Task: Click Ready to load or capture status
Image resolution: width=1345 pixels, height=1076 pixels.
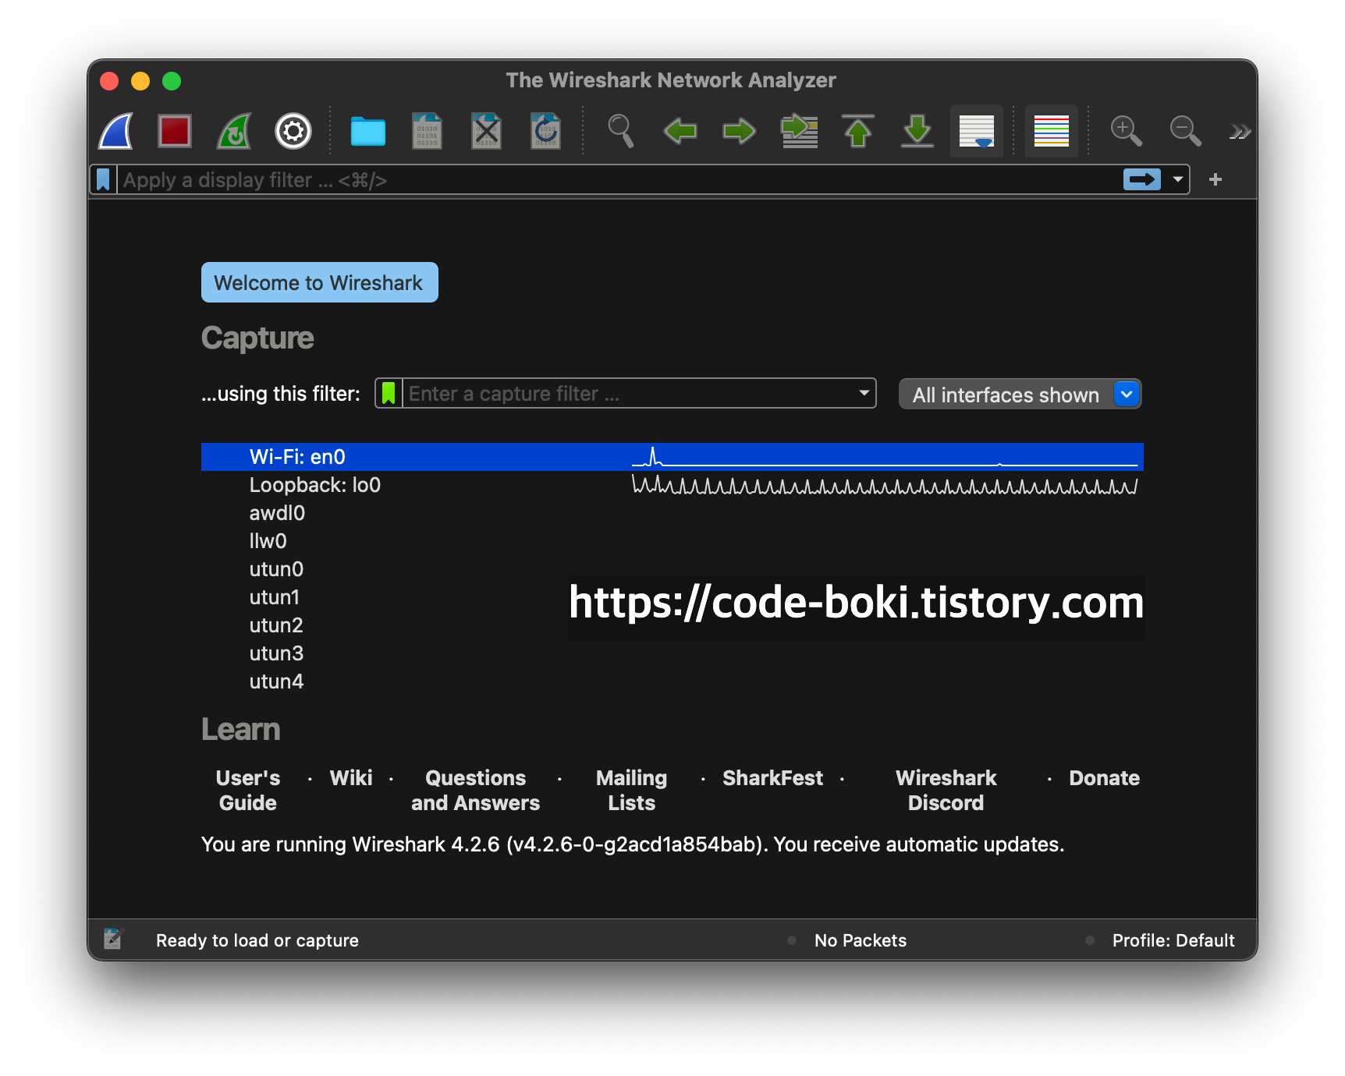Action: (257, 940)
